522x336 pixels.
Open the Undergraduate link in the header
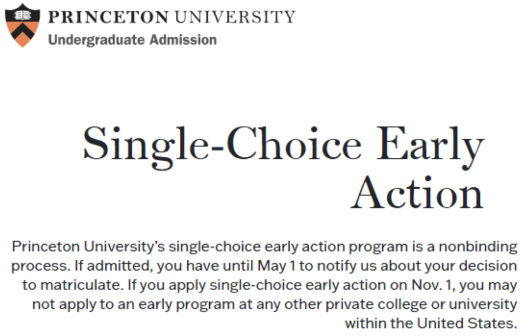pos(96,40)
